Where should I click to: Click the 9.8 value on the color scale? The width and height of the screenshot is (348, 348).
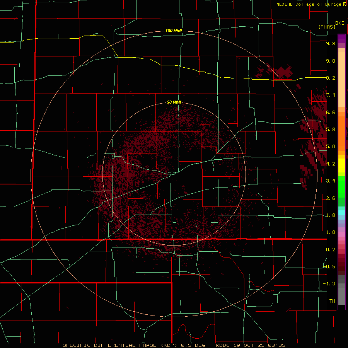coord(331,43)
